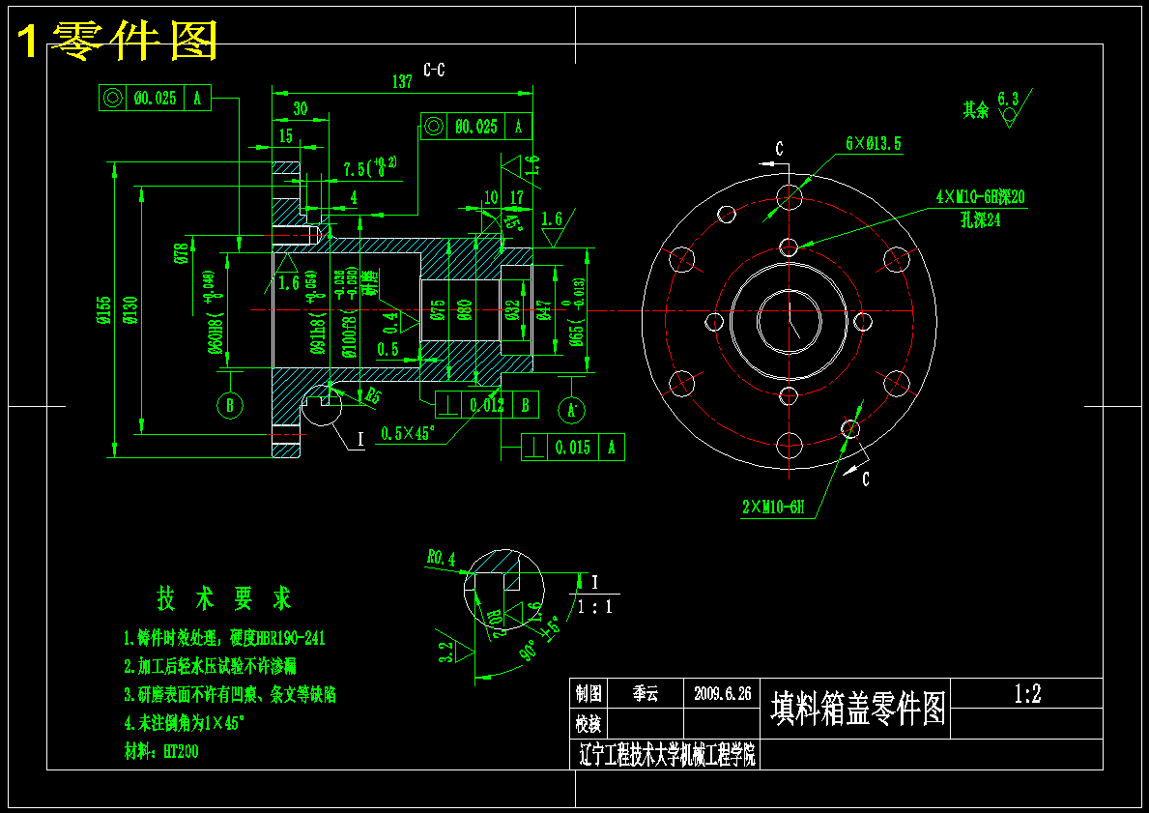Select the section label "C-C"
1149x813 pixels.
click(435, 70)
